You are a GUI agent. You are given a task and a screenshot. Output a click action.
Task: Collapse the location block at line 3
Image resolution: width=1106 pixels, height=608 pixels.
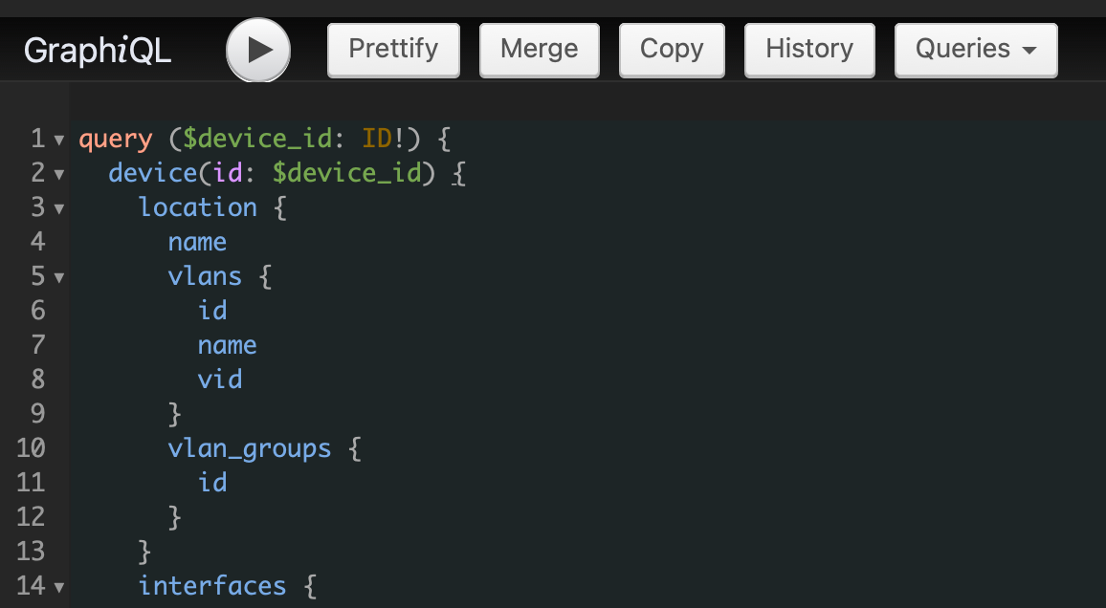59,209
